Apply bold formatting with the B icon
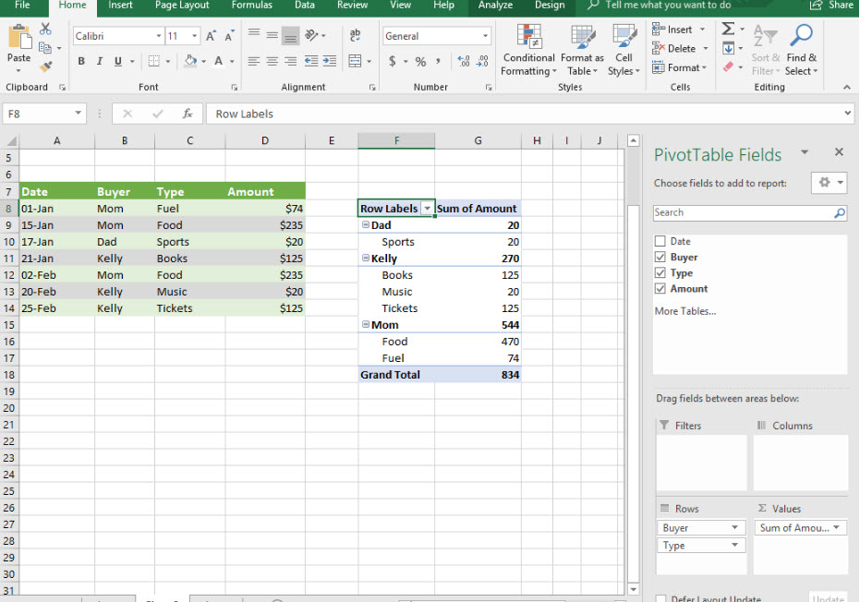 (x=81, y=62)
